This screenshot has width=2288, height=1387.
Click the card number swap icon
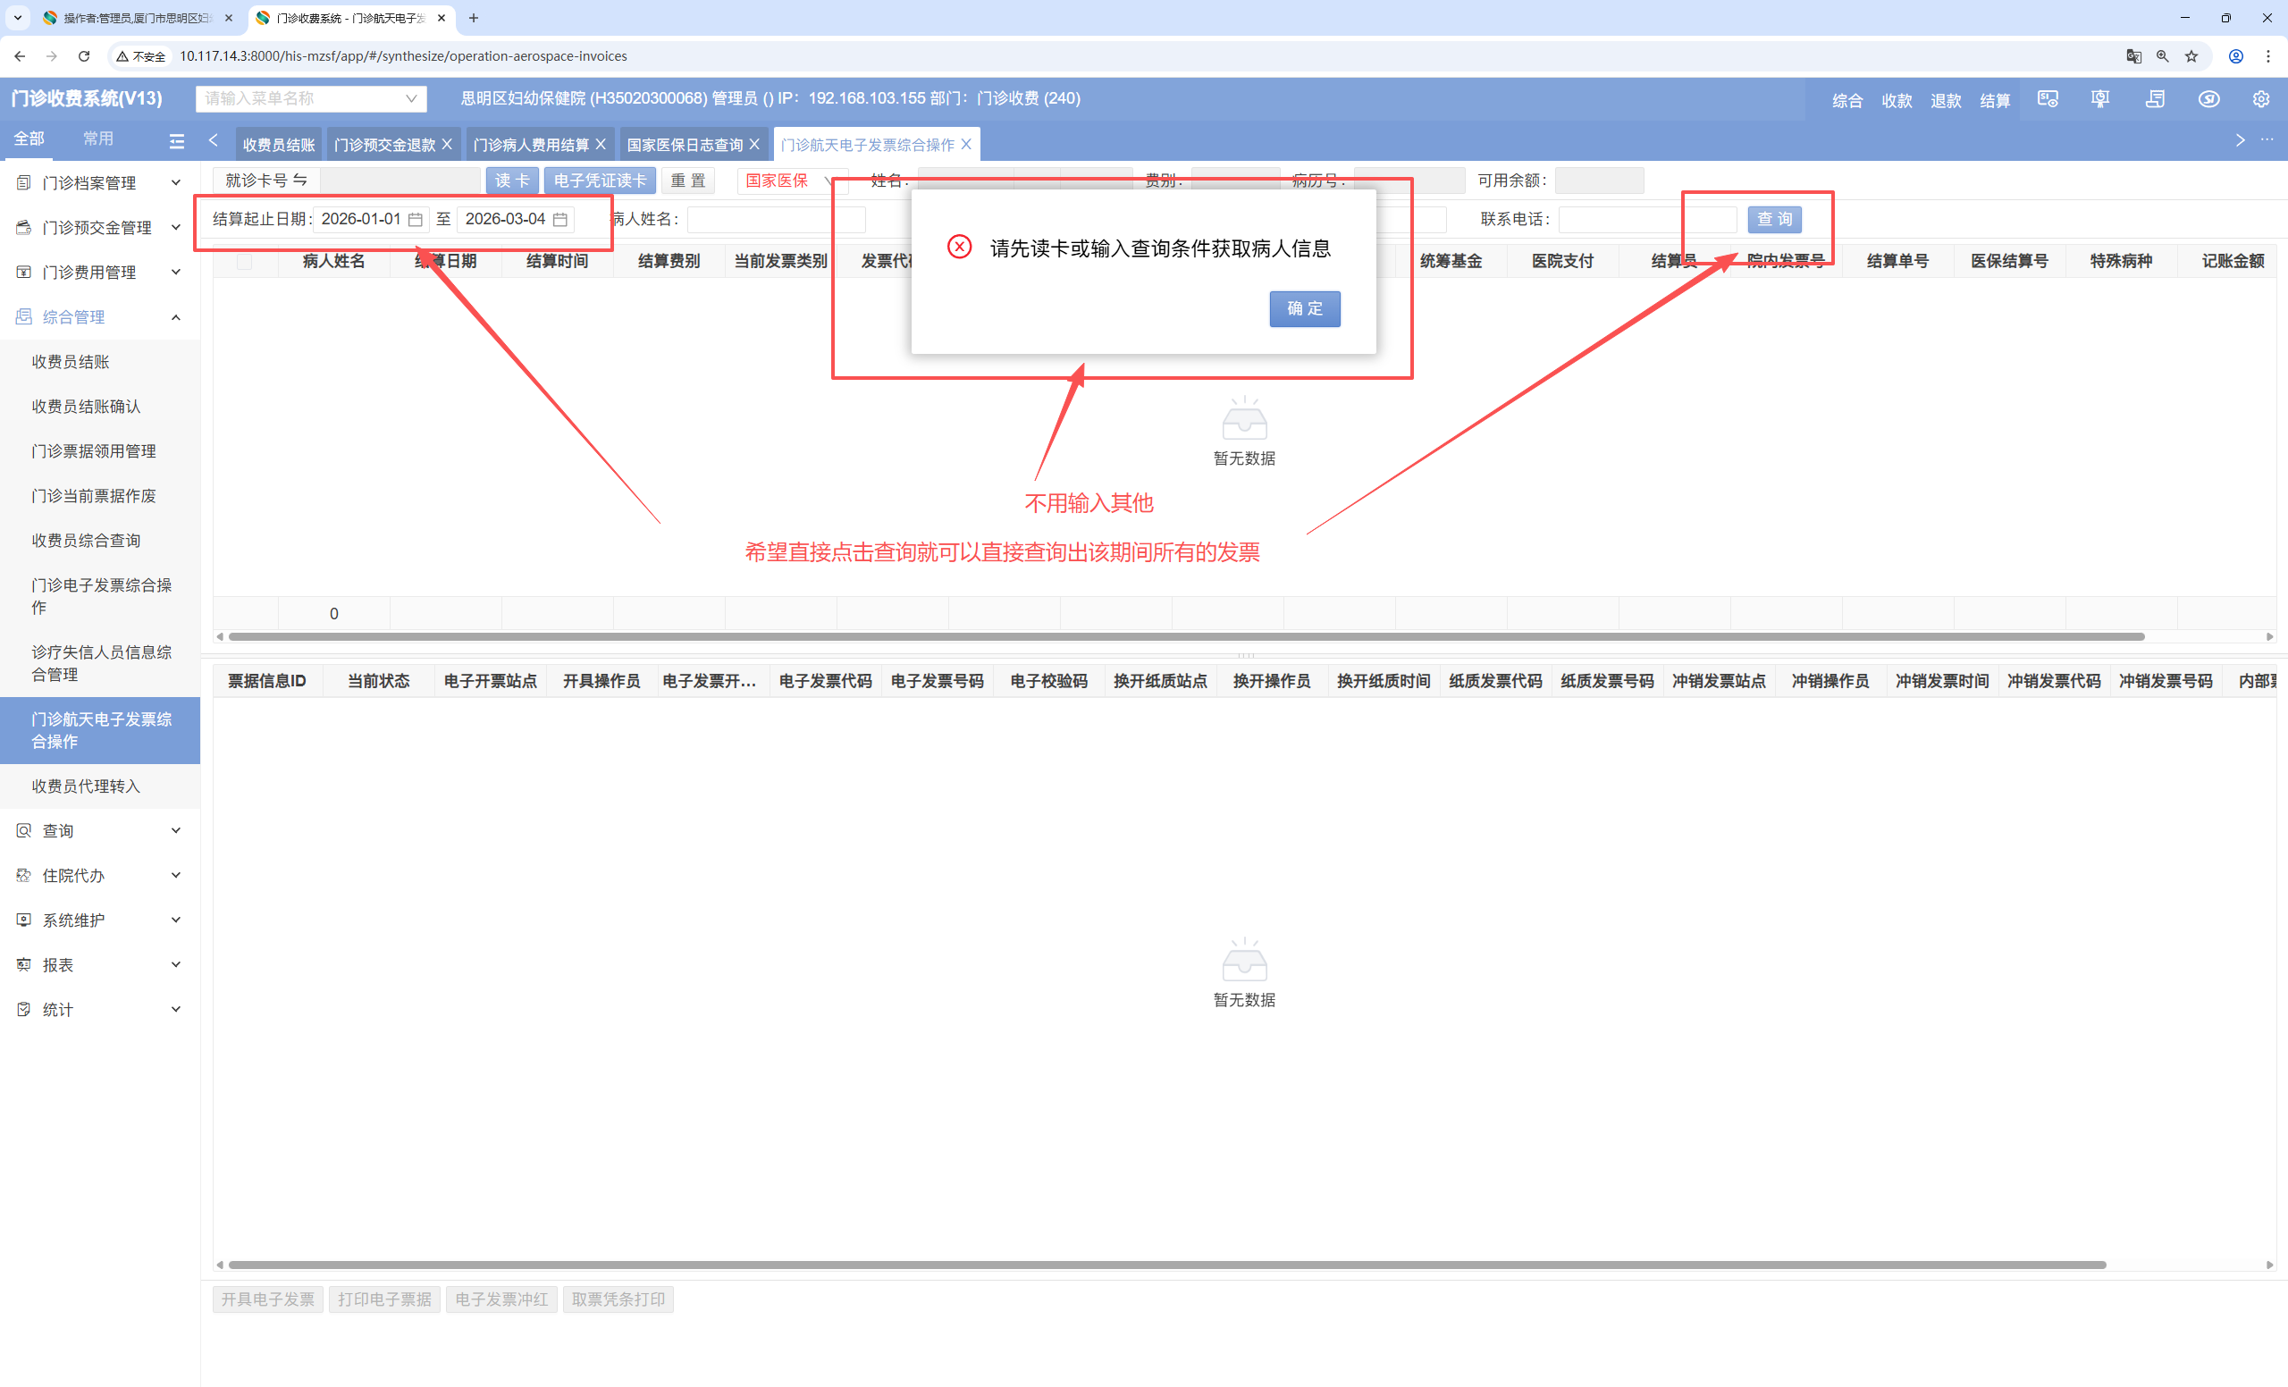tap(300, 181)
